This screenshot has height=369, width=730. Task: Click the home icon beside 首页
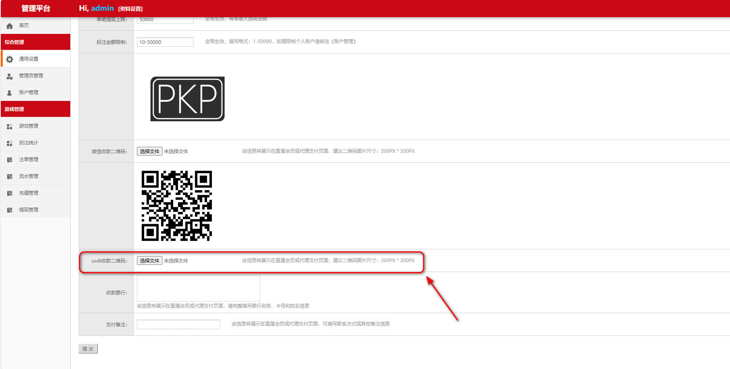[x=10, y=26]
